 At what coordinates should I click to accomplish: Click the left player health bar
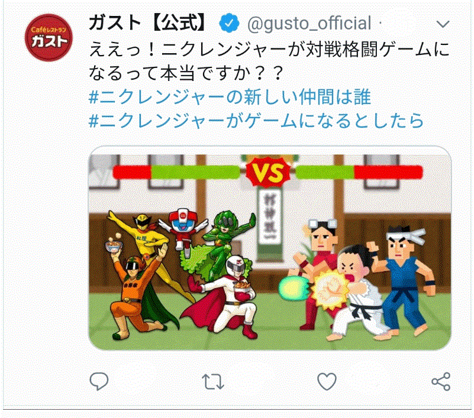point(176,172)
